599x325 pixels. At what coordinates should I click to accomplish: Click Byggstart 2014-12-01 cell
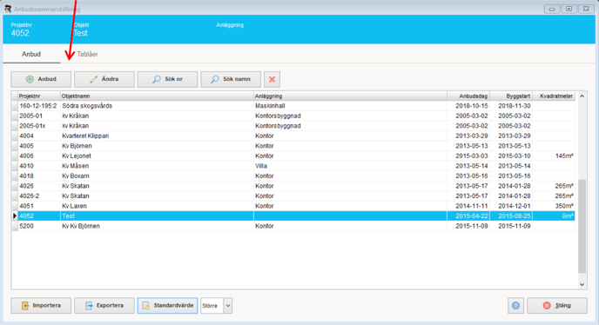(511, 206)
